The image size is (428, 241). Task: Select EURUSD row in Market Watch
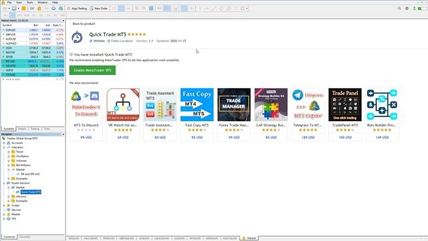coord(33,30)
